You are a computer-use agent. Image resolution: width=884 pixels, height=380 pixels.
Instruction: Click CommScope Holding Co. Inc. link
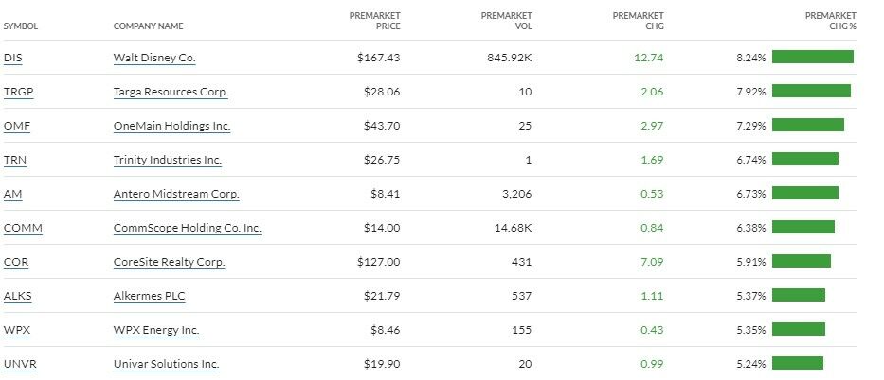[187, 228]
